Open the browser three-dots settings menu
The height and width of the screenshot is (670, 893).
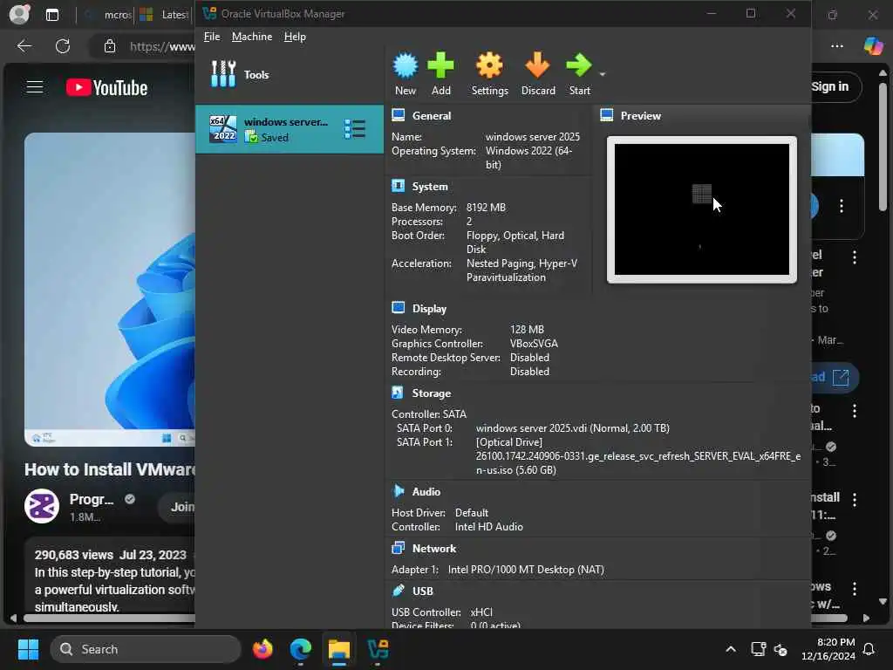(836, 46)
